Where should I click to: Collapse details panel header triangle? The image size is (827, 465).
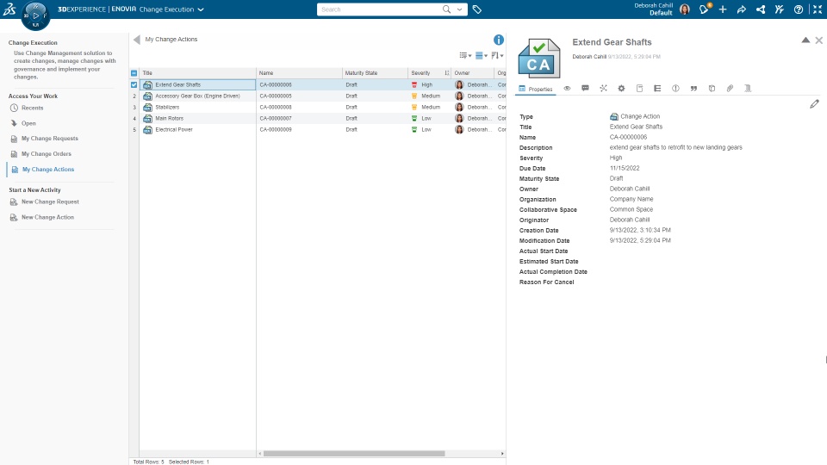point(805,40)
